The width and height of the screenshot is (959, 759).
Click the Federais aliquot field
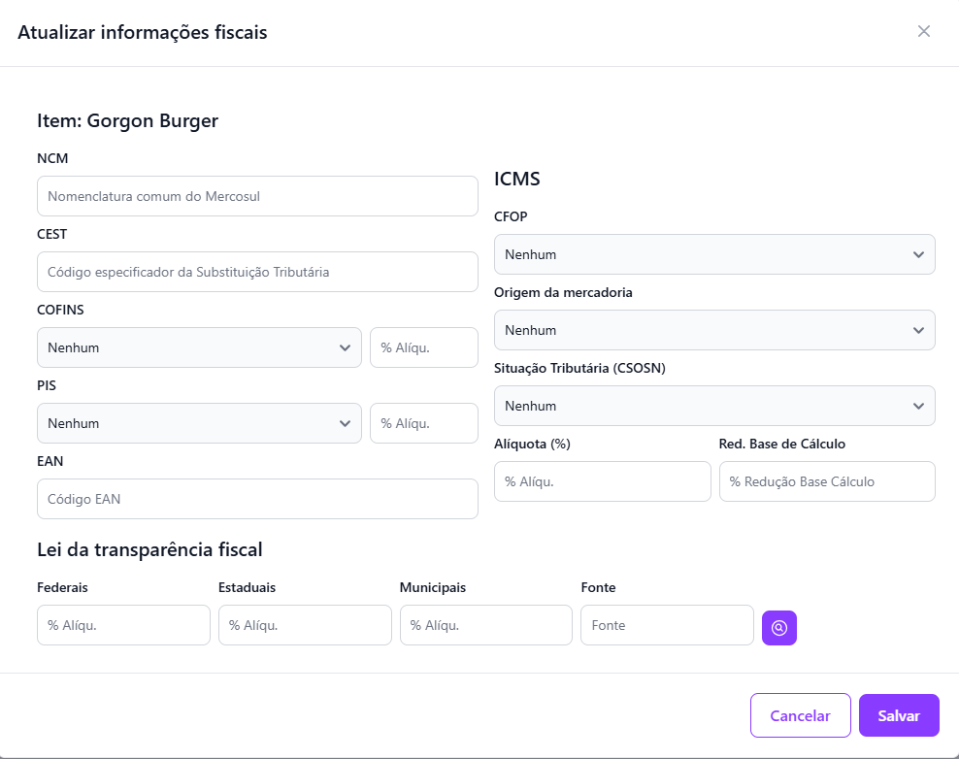(x=123, y=625)
